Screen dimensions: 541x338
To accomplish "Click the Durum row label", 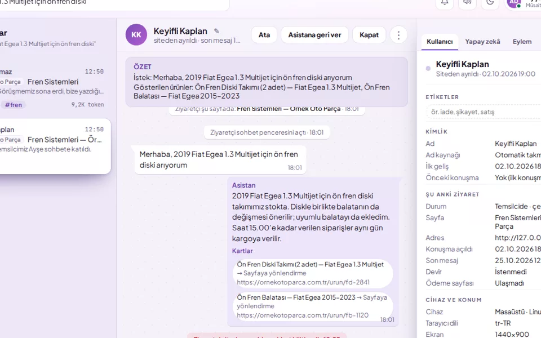I will [x=436, y=206].
